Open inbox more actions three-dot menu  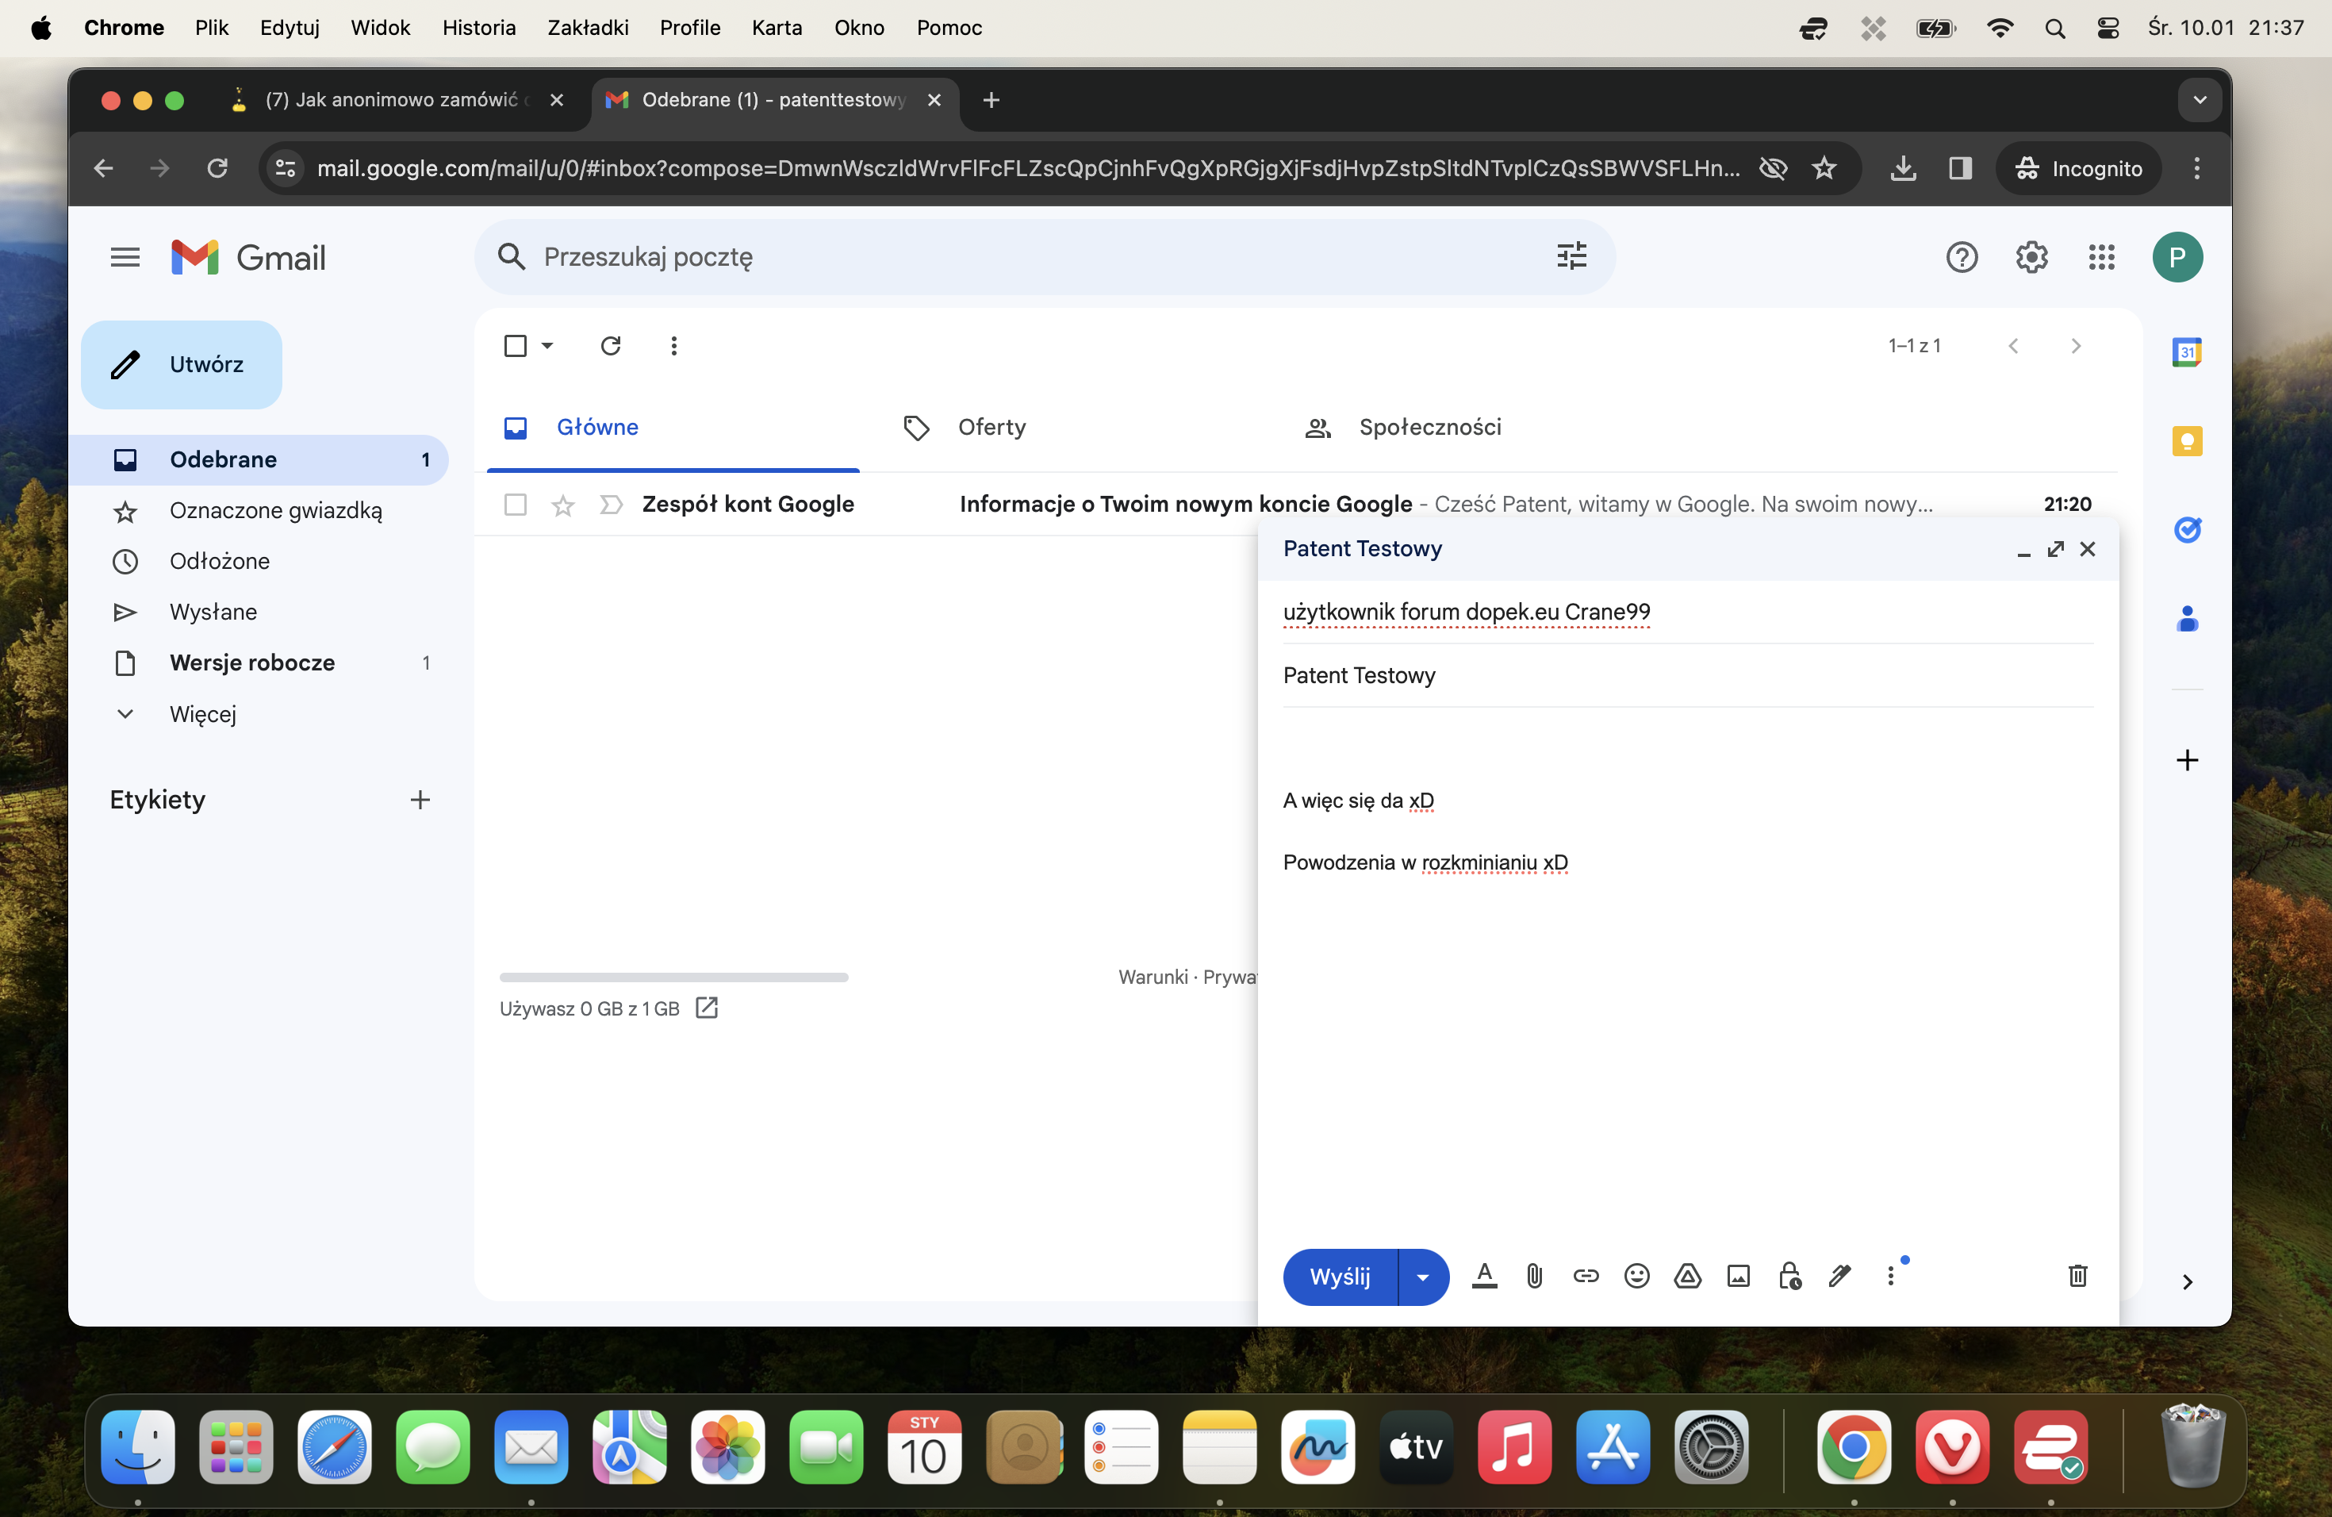point(673,346)
